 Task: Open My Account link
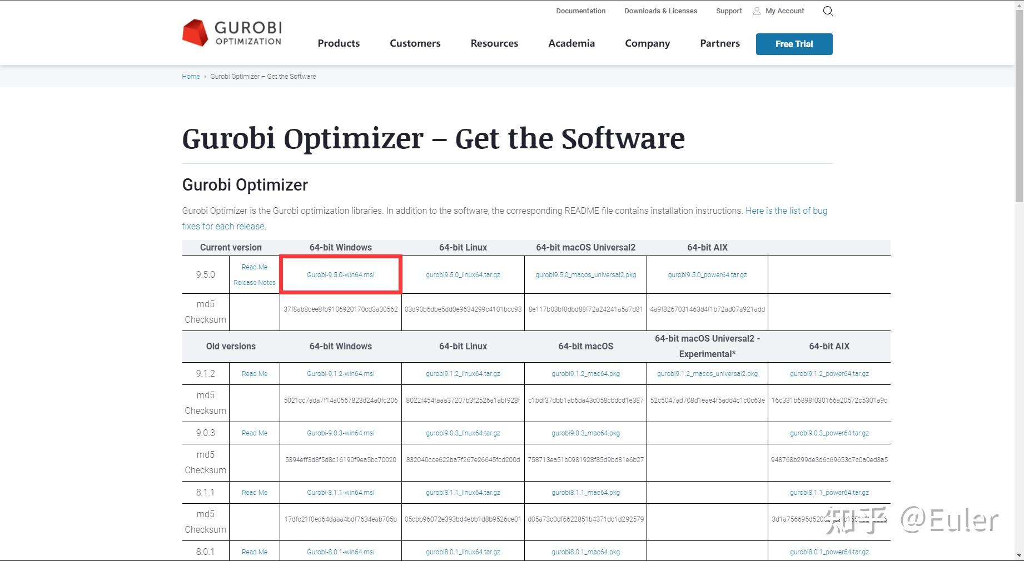click(784, 11)
